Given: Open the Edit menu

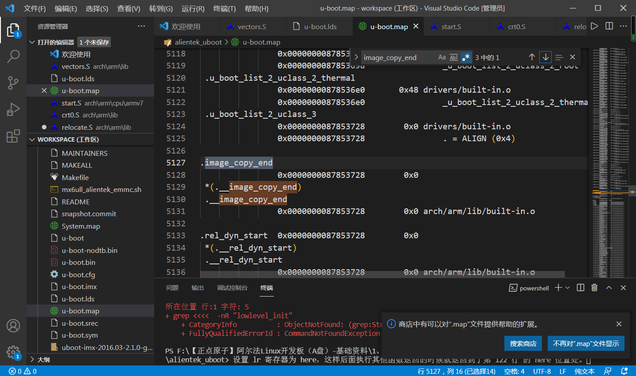Looking at the screenshot, I should tap(66, 8).
